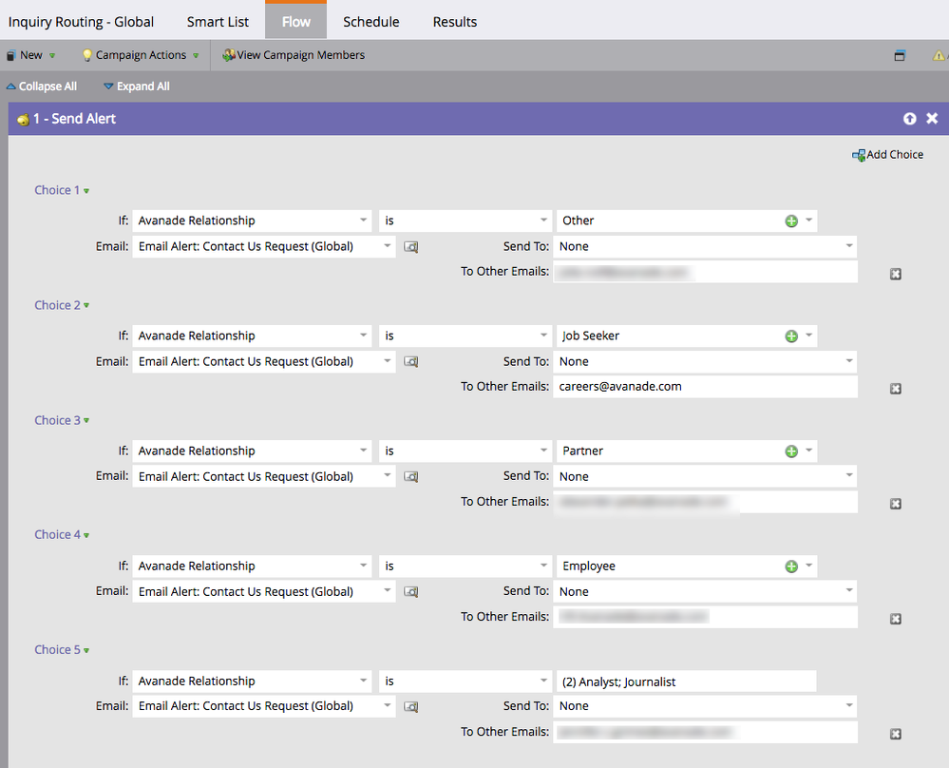Add value next to Job Seeker
The width and height of the screenshot is (949, 768).
(x=791, y=336)
